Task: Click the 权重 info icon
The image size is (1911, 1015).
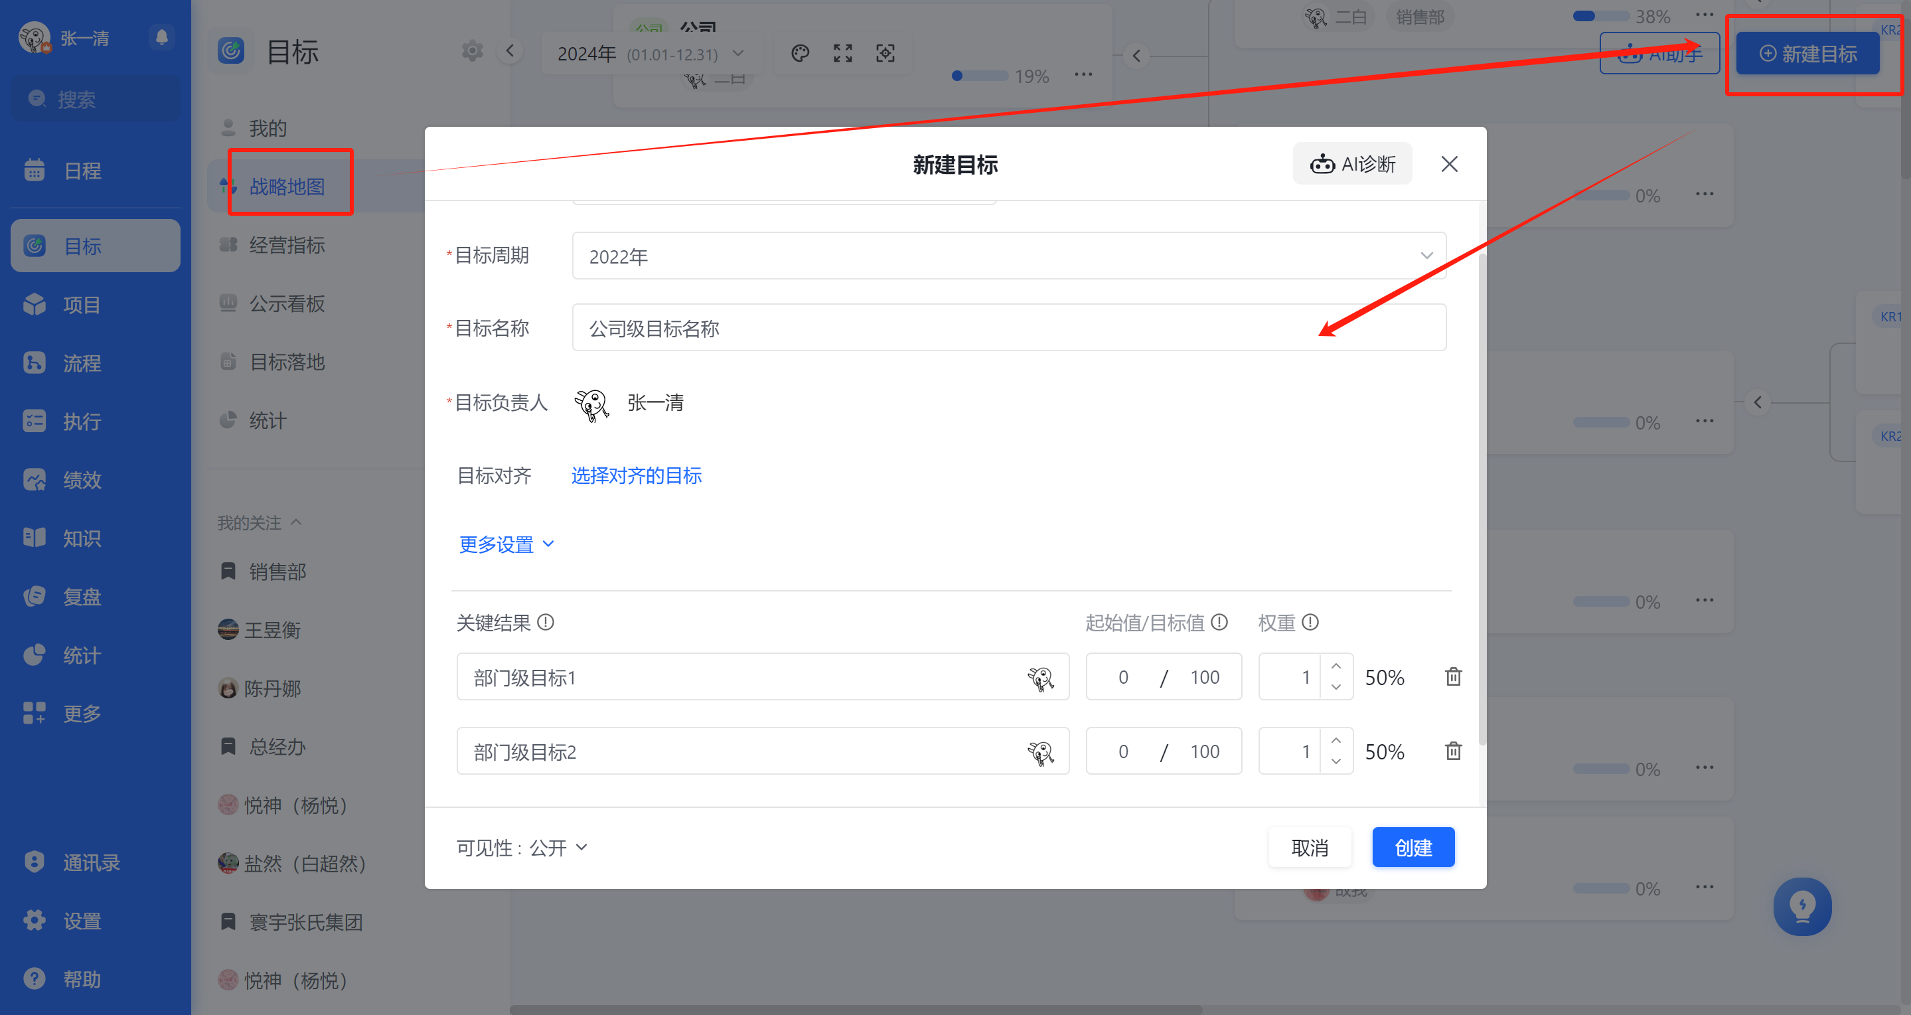Action: click(1311, 622)
